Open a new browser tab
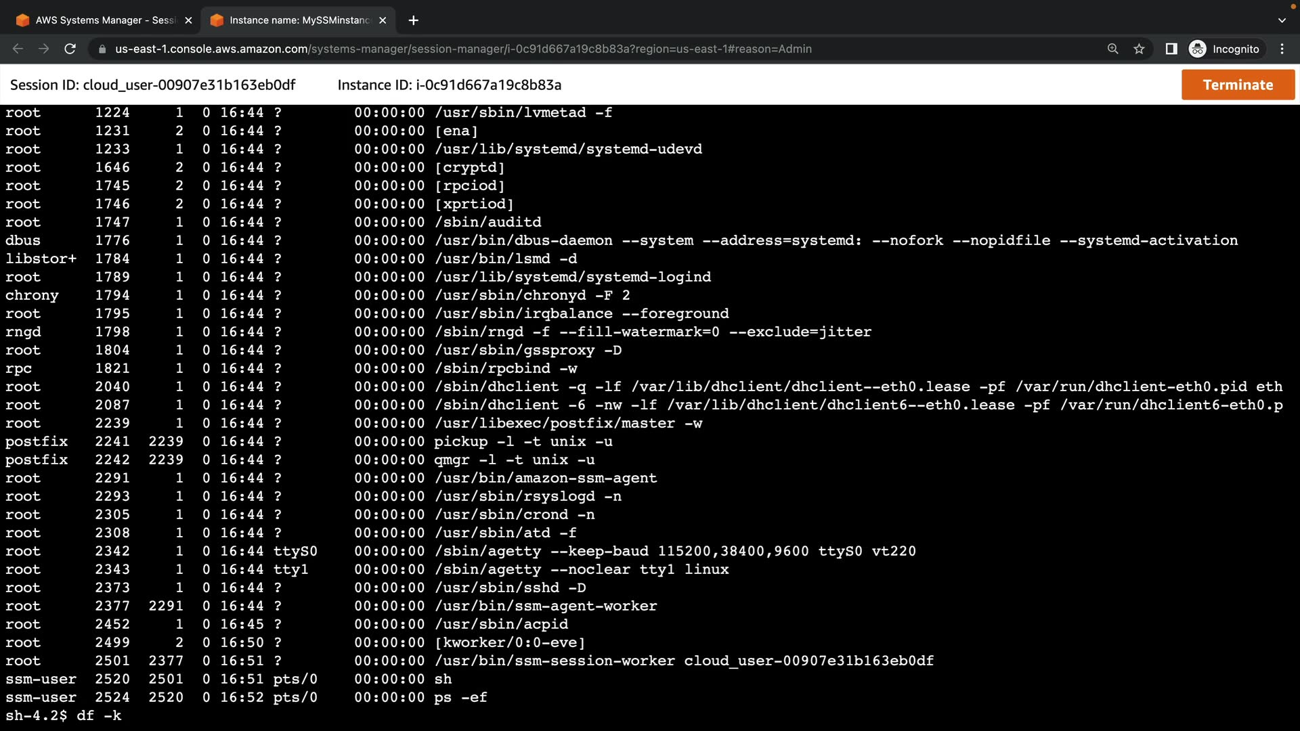This screenshot has width=1300, height=731. click(413, 20)
